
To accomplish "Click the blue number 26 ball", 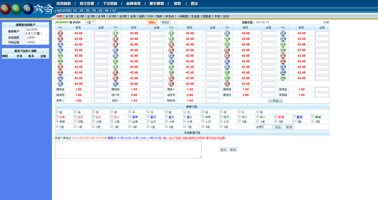I will click(x=171, y=61).
